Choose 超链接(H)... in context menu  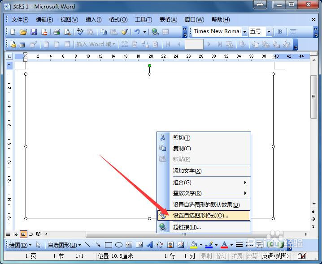coord(204,227)
